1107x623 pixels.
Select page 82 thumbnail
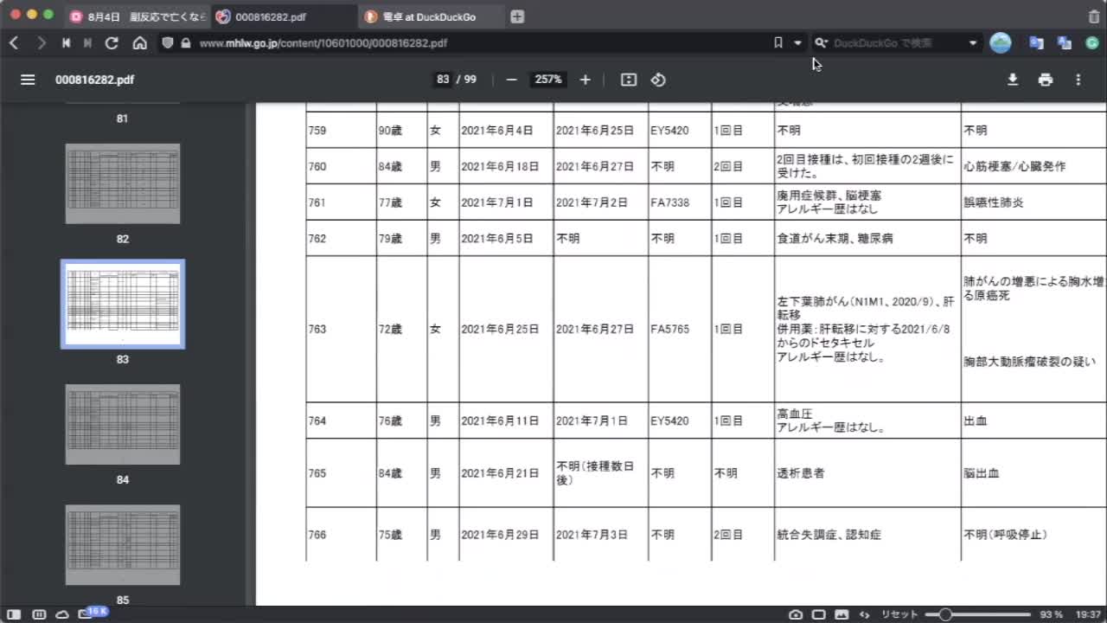point(123,183)
